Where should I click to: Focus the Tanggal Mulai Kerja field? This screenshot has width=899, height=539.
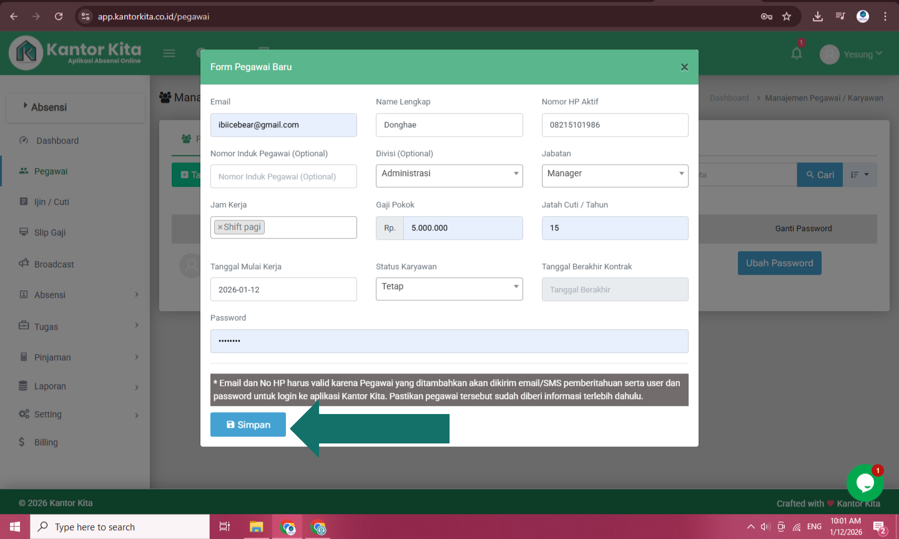[283, 290]
